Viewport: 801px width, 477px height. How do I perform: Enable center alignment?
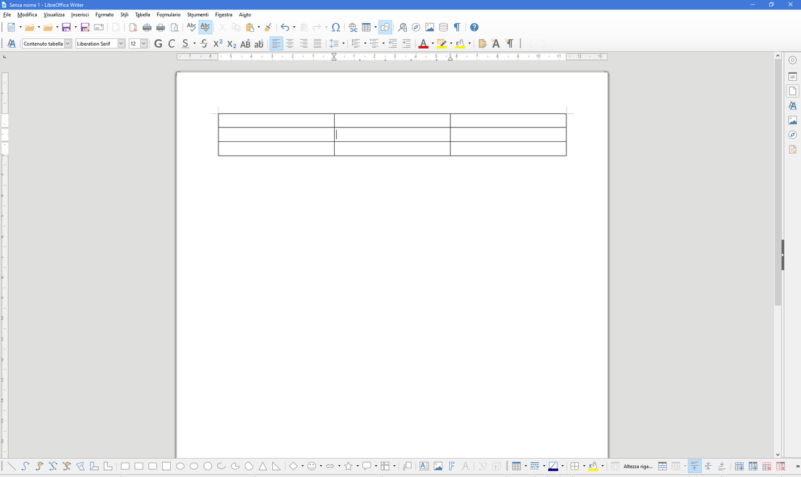(x=290, y=44)
